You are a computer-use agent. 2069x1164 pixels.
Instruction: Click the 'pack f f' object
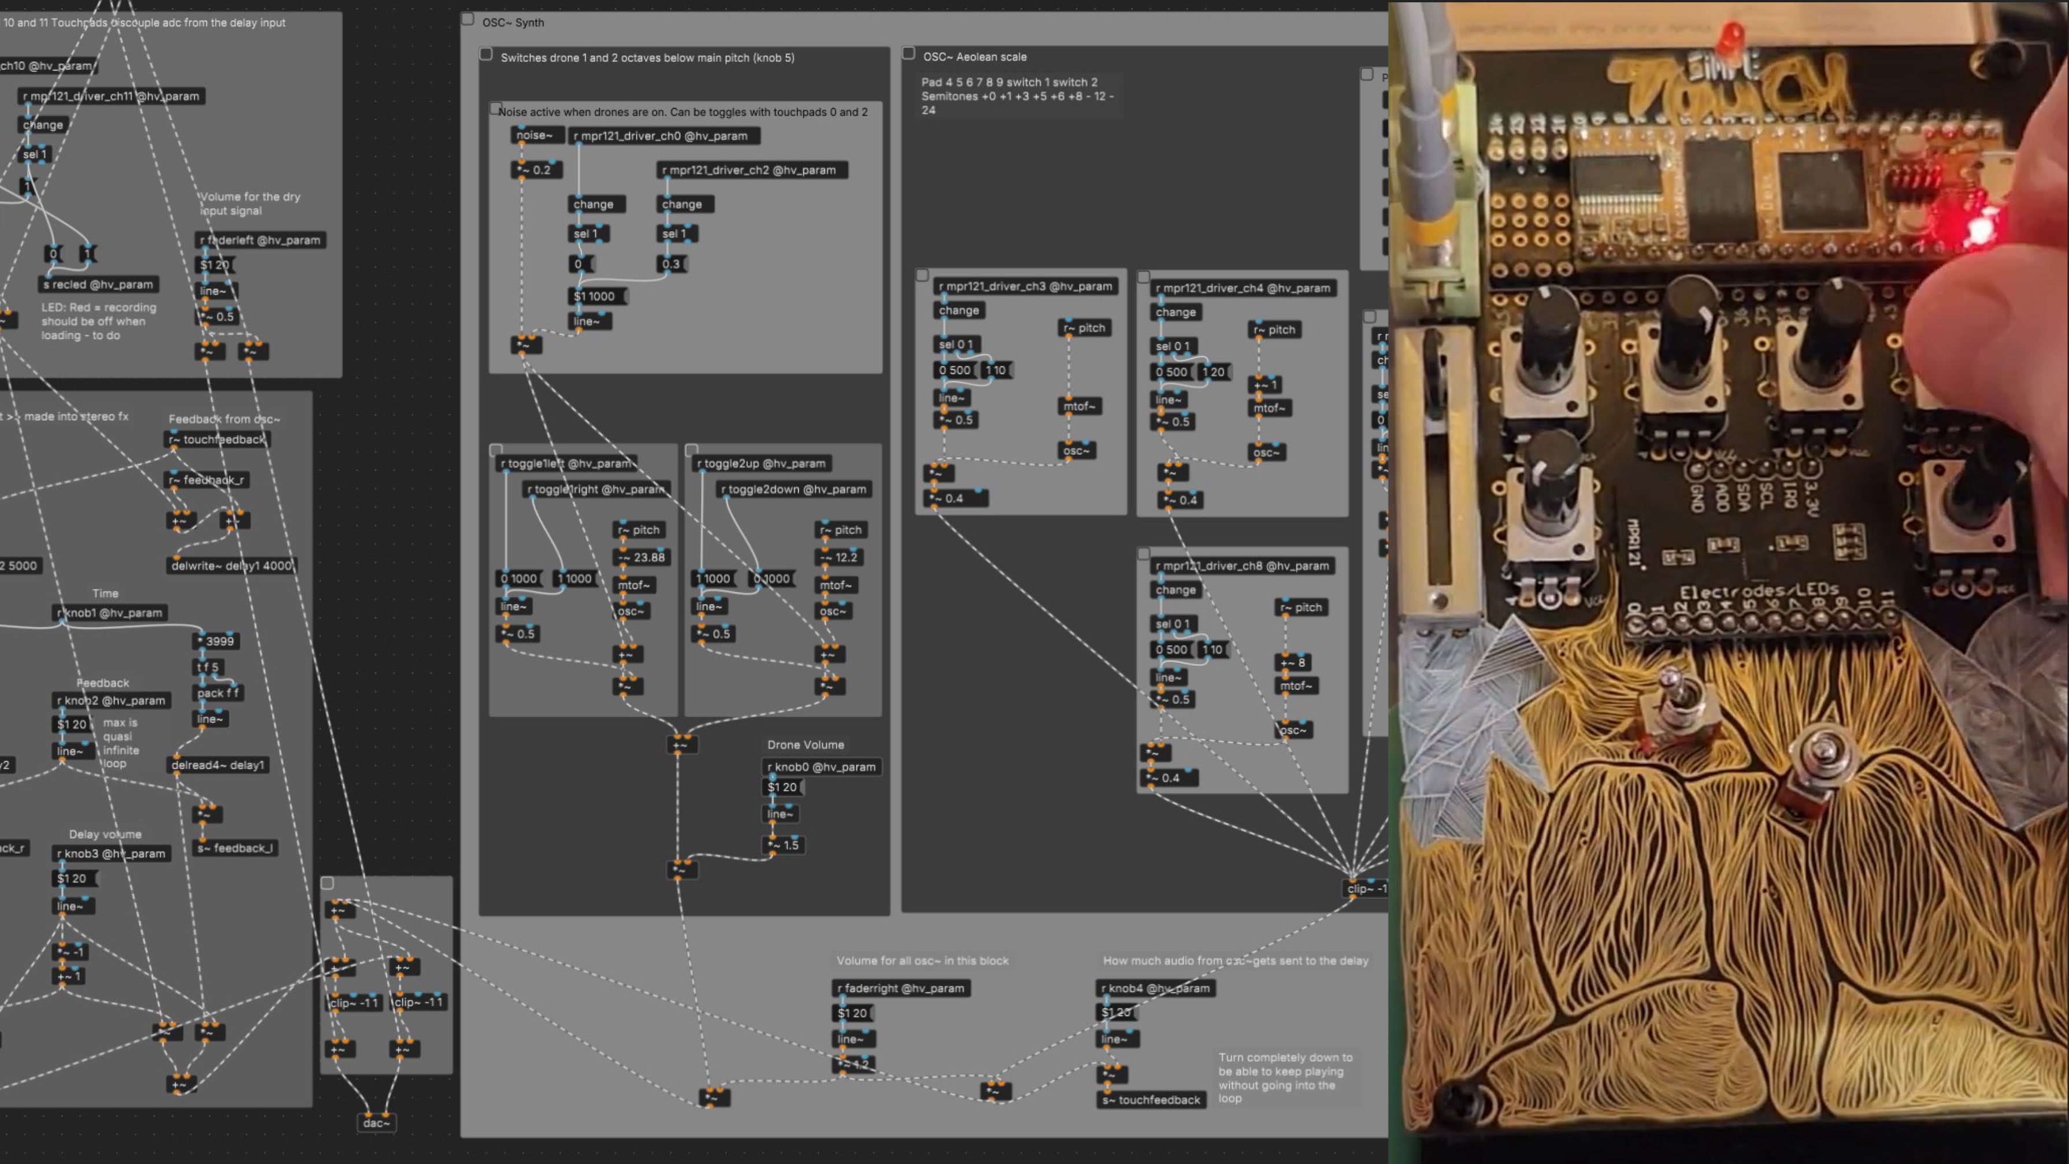217,694
